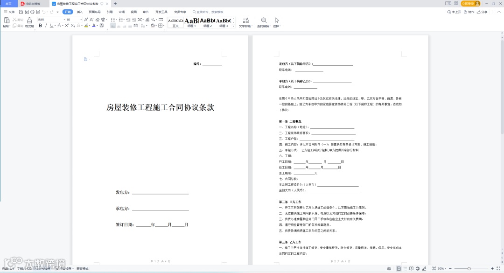
Task: Switch to the 视图 ribbon tab
Action: (x=134, y=12)
